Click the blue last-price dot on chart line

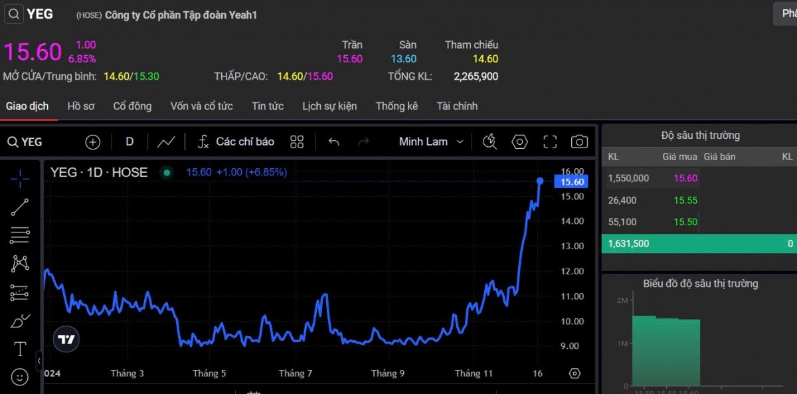[540, 181]
